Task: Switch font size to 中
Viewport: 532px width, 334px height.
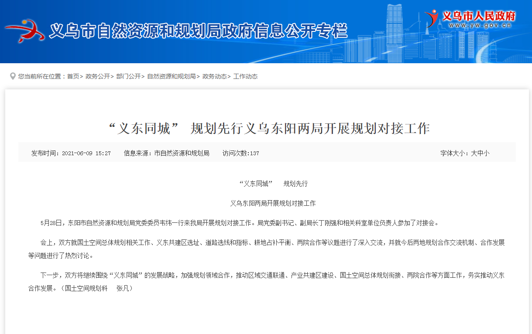Action: coord(480,153)
